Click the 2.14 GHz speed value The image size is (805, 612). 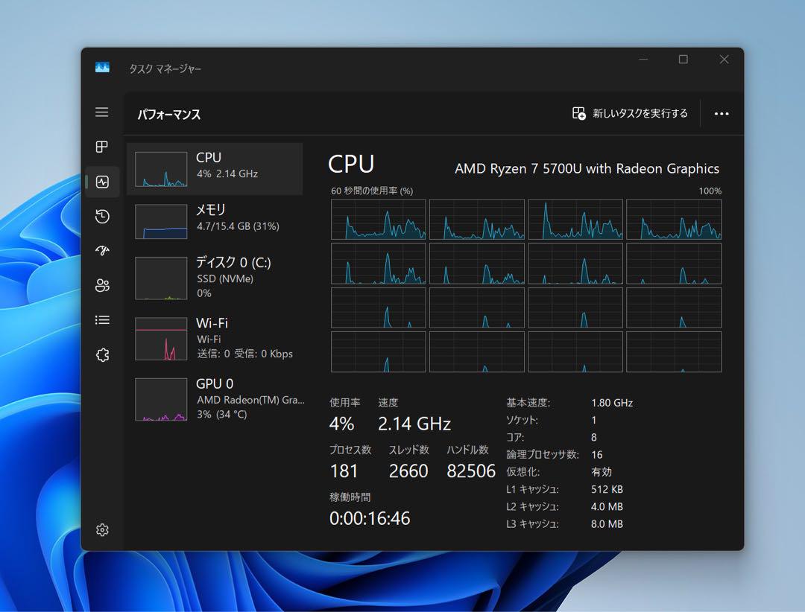coord(414,424)
